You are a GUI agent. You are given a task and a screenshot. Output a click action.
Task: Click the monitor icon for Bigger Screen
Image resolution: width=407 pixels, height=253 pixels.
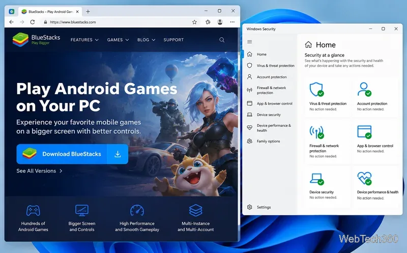click(82, 210)
